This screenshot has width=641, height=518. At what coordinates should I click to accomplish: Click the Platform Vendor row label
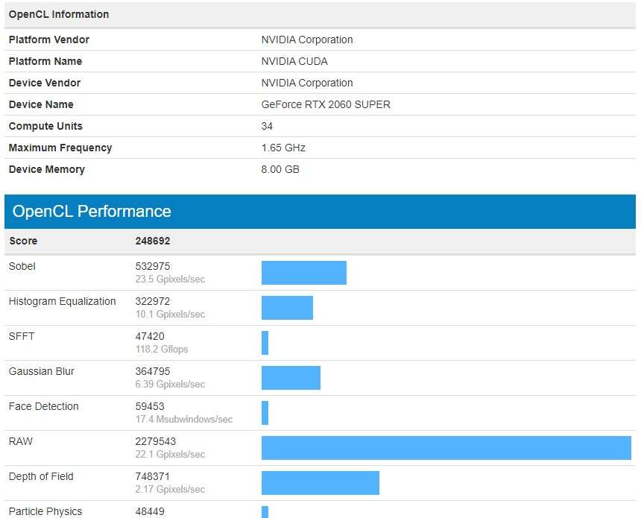(x=49, y=40)
